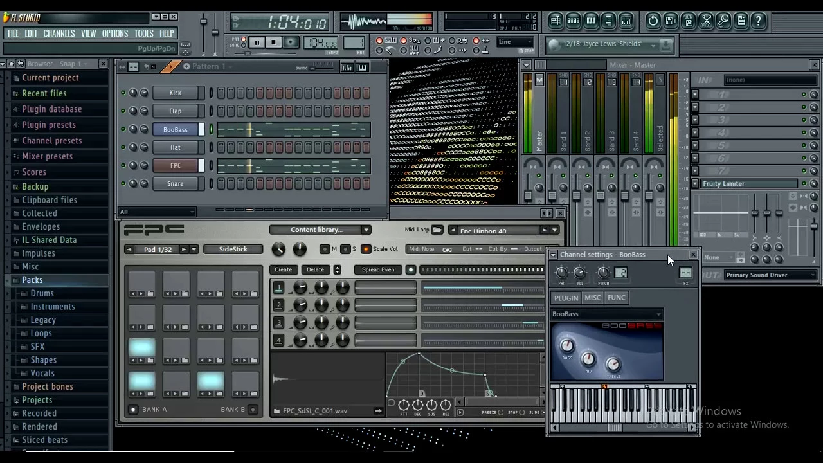Open the tools wrench icon

coord(706,21)
